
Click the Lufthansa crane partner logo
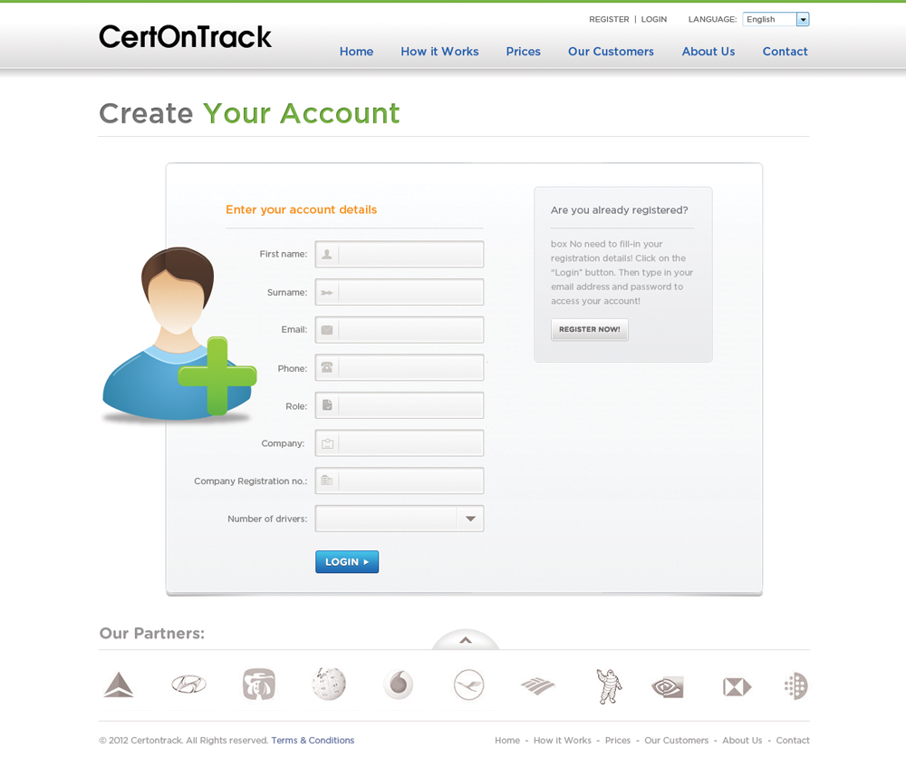(468, 685)
